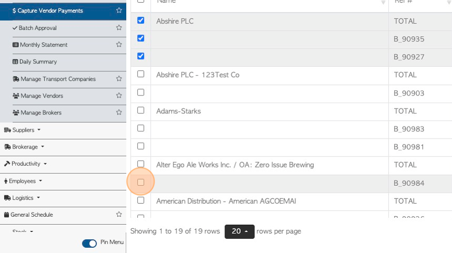Click the list icon beside Monthly Statement

click(16, 45)
